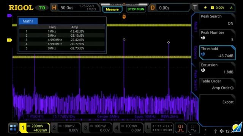The height and width of the screenshot is (136, 243).
Task: Open the D delay icon
Action: (153, 8)
